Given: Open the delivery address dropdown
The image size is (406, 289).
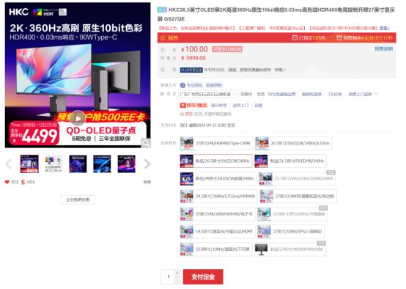Looking at the screenshot, I should click(208, 94).
